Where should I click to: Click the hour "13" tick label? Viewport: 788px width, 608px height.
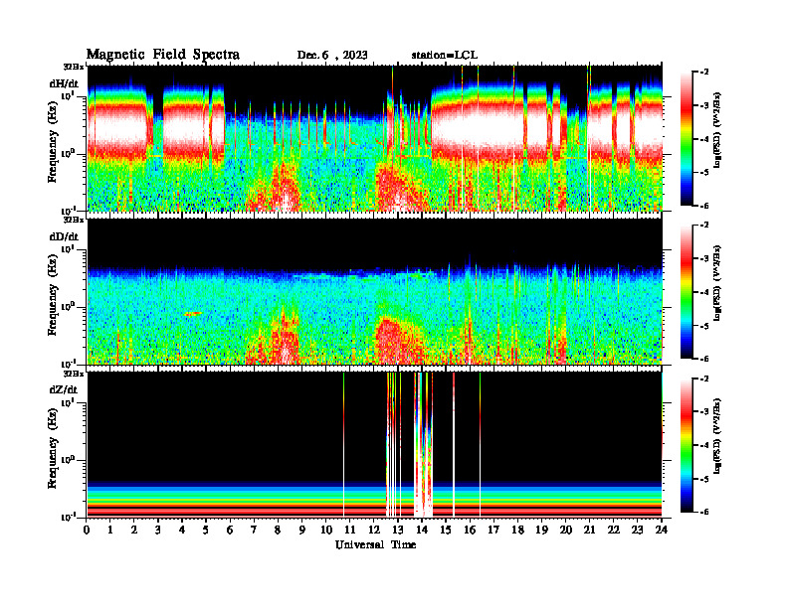coord(398,531)
